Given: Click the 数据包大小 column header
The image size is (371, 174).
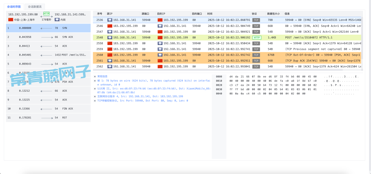Looking at the screenshot, I should point(273,14).
